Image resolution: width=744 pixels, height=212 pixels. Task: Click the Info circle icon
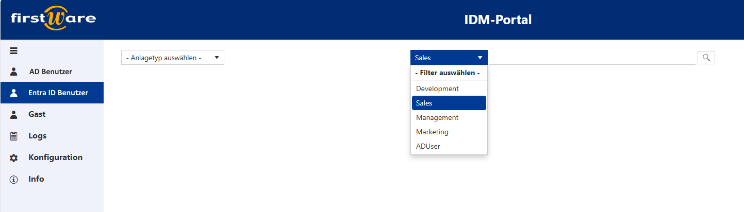click(14, 179)
